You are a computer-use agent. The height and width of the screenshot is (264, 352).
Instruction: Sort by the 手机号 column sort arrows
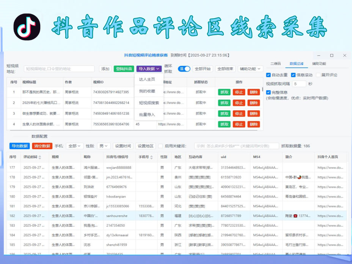151,157
